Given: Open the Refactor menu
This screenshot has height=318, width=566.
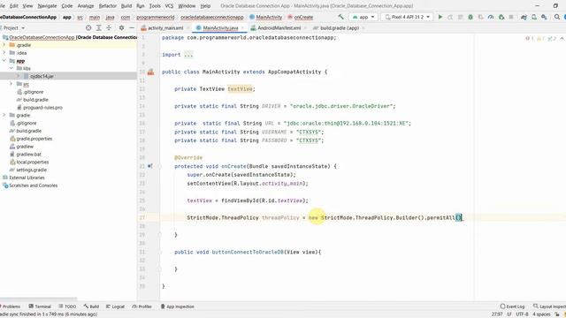Looking at the screenshot, I should point(108,6).
